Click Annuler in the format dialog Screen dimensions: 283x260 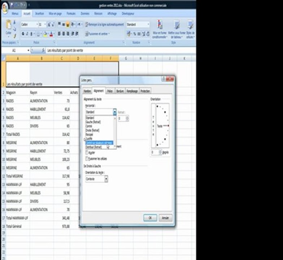[165, 218]
